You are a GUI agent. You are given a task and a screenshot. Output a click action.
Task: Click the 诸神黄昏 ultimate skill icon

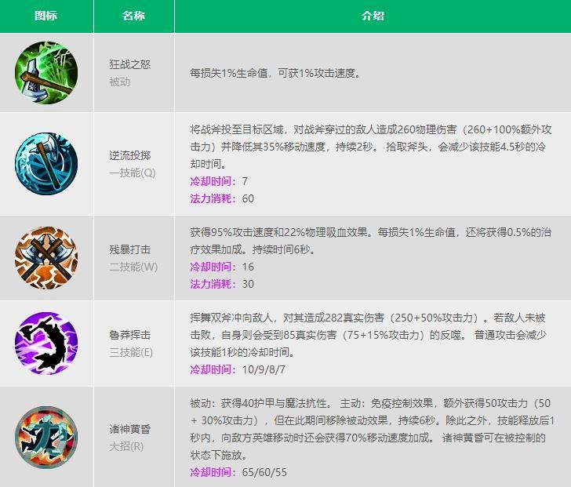coord(46,437)
